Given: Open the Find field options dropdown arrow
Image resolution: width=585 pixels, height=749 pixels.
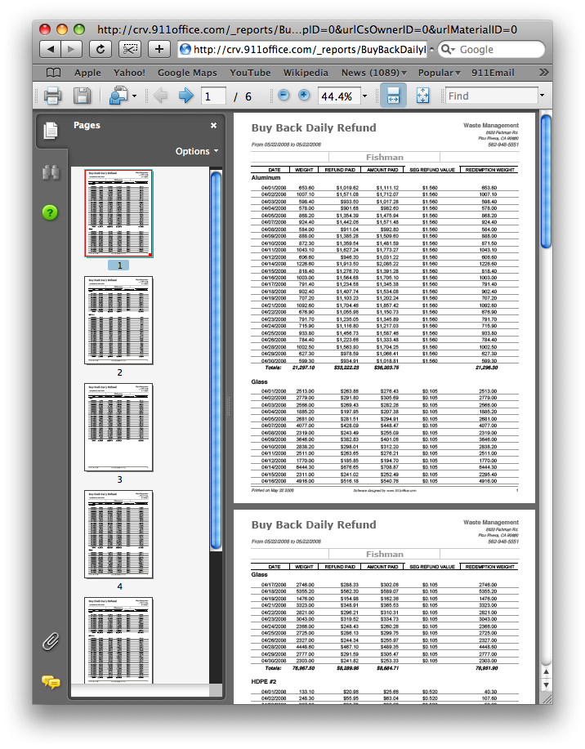Looking at the screenshot, I should [x=542, y=96].
